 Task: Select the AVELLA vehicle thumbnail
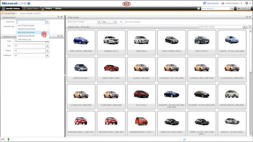81,42
